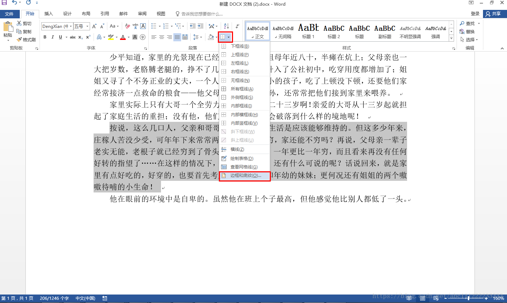Apply the Heading 1 (标题 1) style
The image size is (507, 303).
point(308,31)
